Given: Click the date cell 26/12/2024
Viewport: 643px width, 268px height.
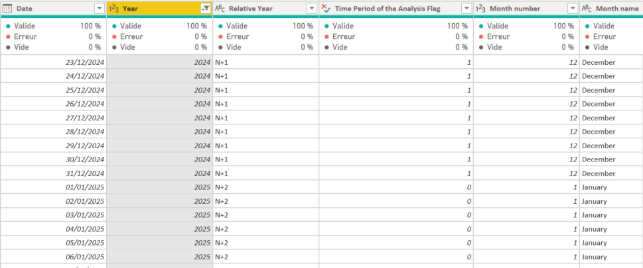Looking at the screenshot, I should tap(53, 104).
